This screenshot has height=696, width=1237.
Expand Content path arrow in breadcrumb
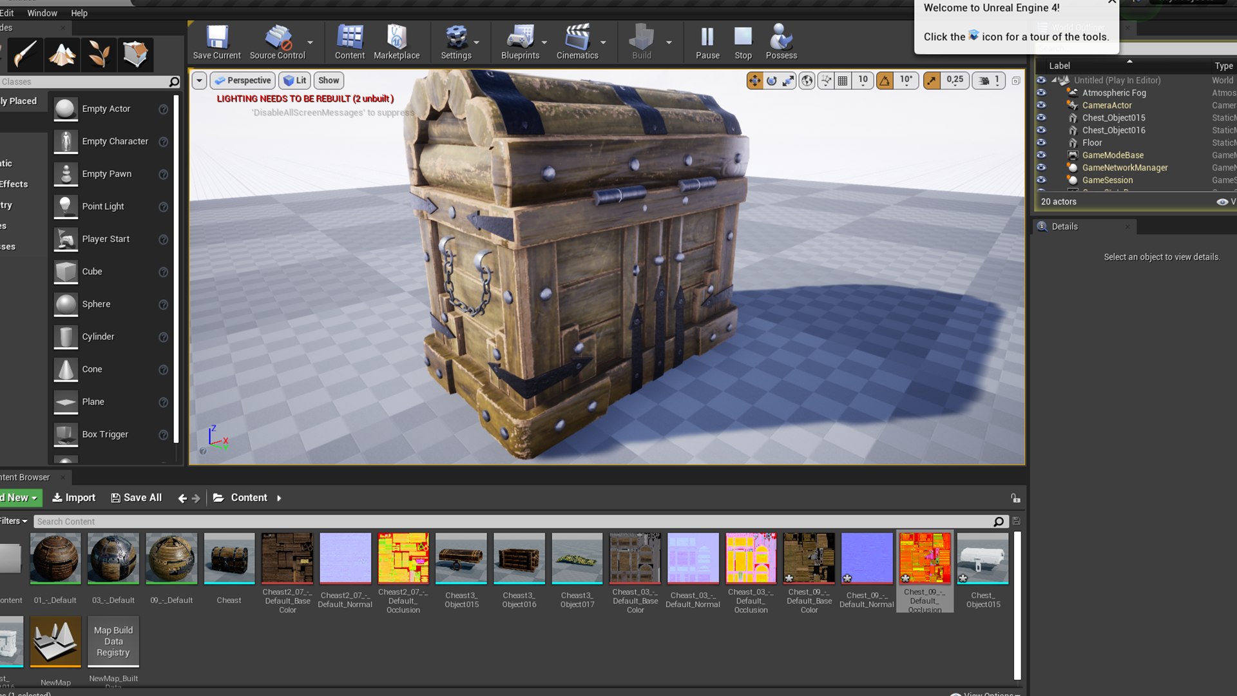coord(279,498)
